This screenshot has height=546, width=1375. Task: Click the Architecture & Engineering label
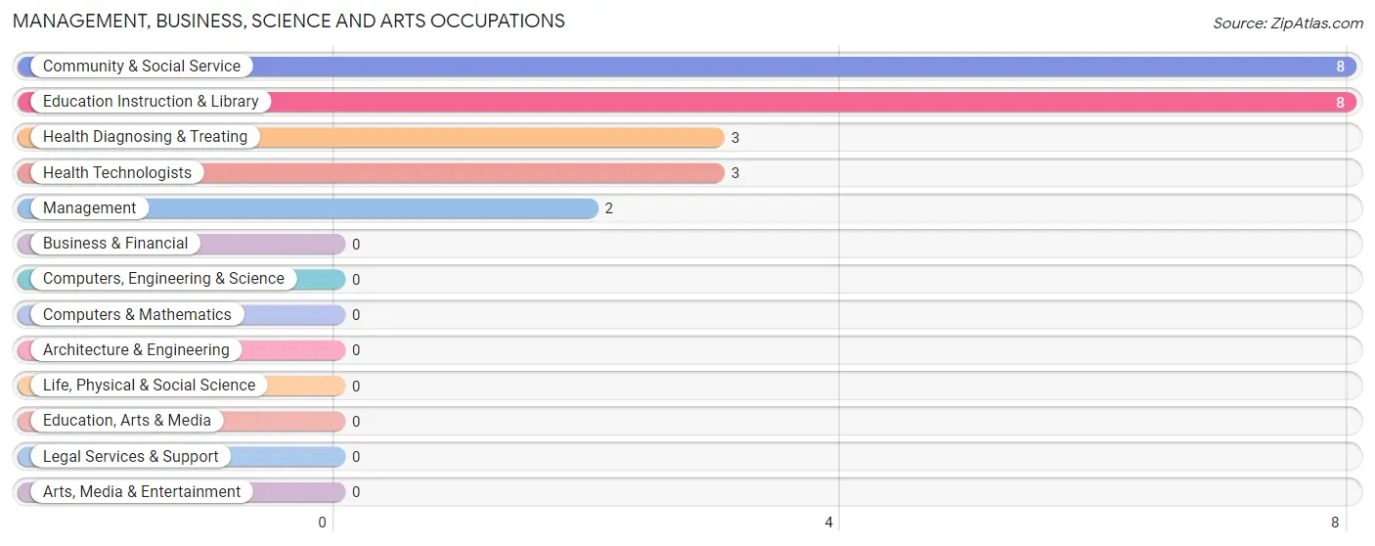click(x=136, y=350)
